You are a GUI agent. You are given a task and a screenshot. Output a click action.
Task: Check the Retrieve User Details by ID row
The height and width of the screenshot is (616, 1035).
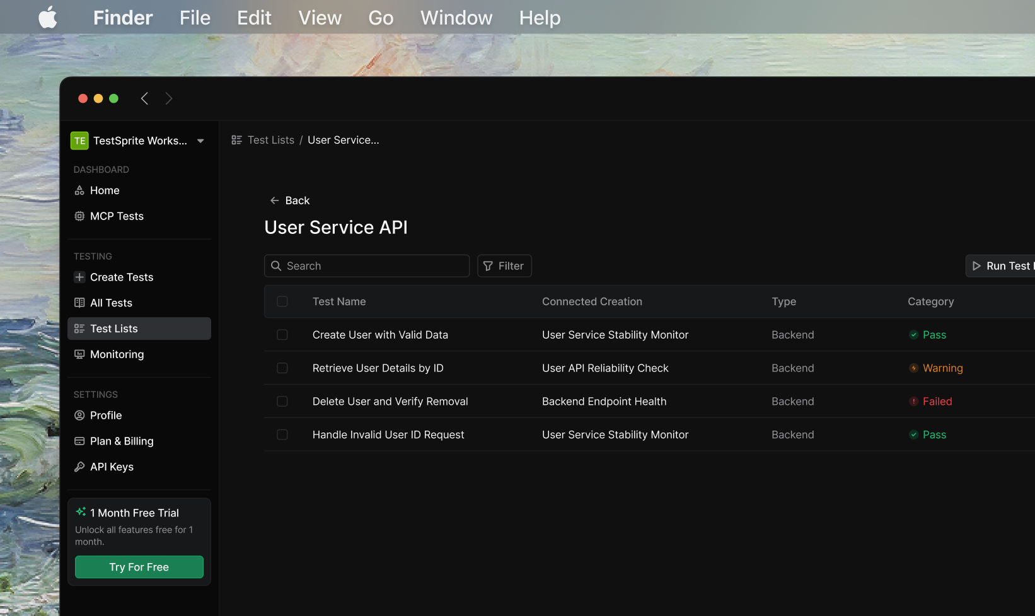(282, 368)
